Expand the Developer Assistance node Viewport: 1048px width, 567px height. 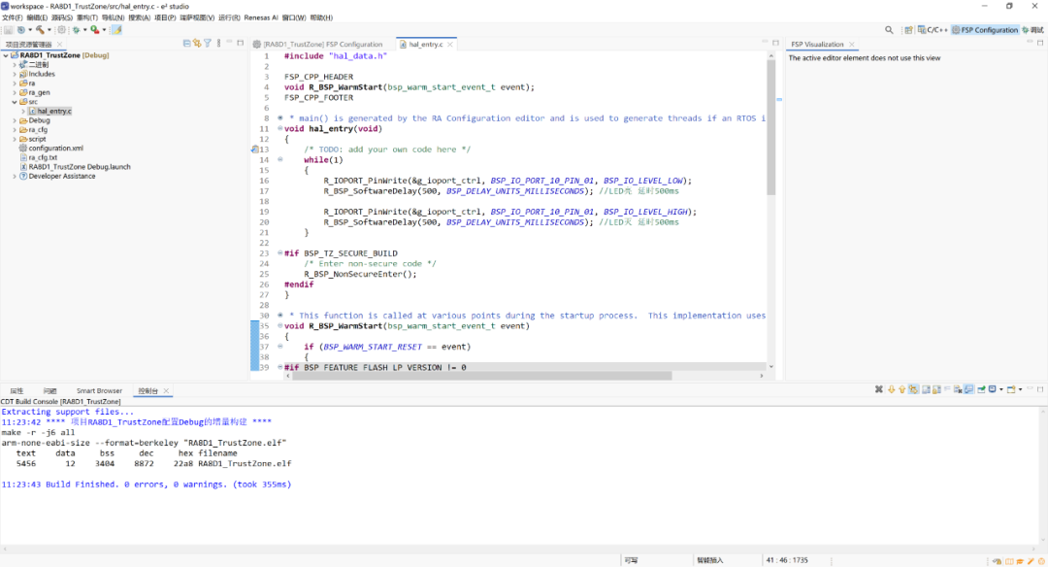[x=15, y=177]
